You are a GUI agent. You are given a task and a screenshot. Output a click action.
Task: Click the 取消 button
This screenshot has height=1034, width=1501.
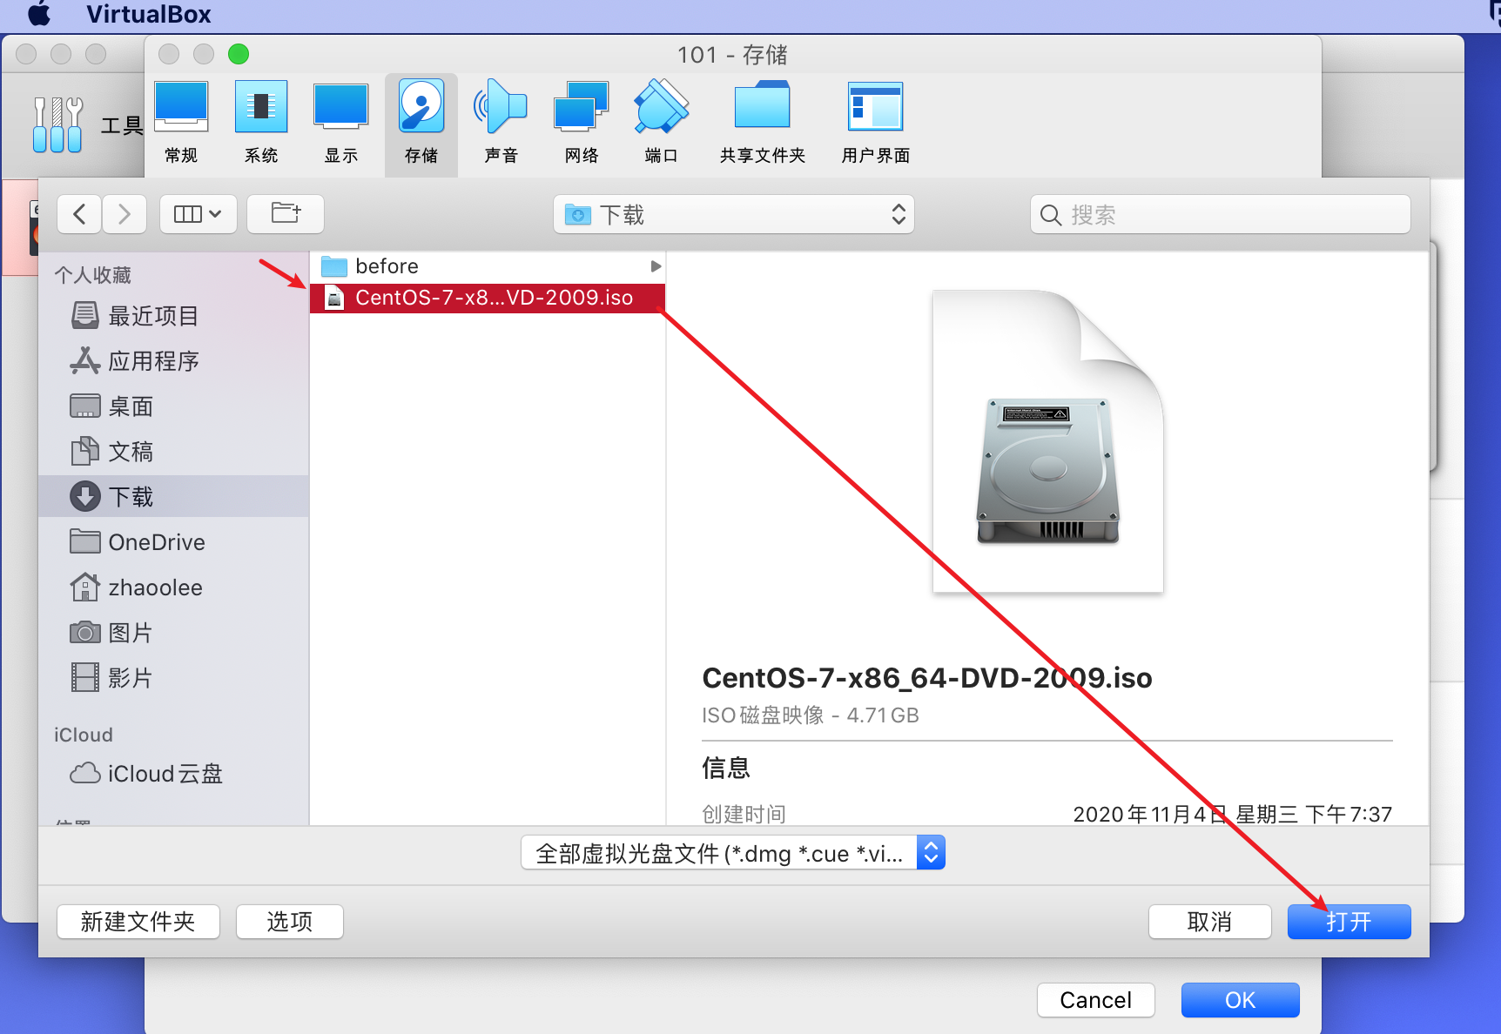pyautogui.click(x=1209, y=922)
